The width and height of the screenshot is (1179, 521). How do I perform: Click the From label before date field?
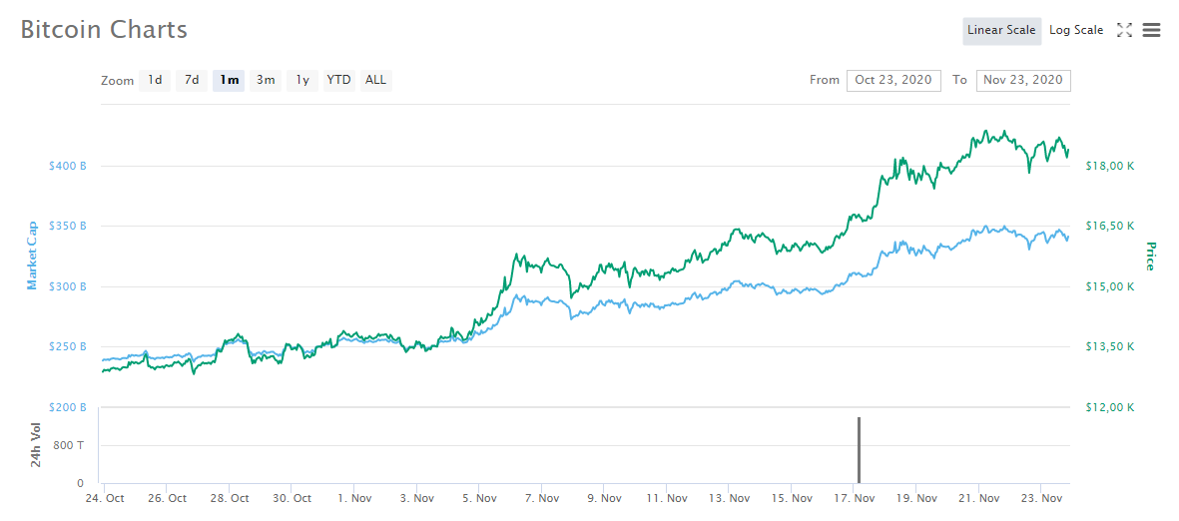(824, 80)
